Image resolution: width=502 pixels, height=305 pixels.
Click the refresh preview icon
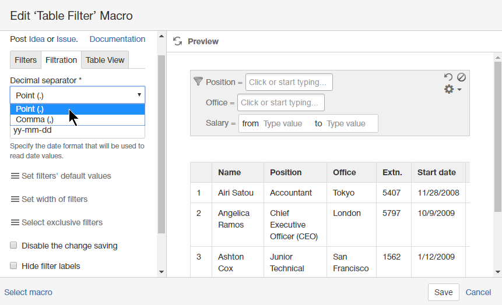(178, 41)
